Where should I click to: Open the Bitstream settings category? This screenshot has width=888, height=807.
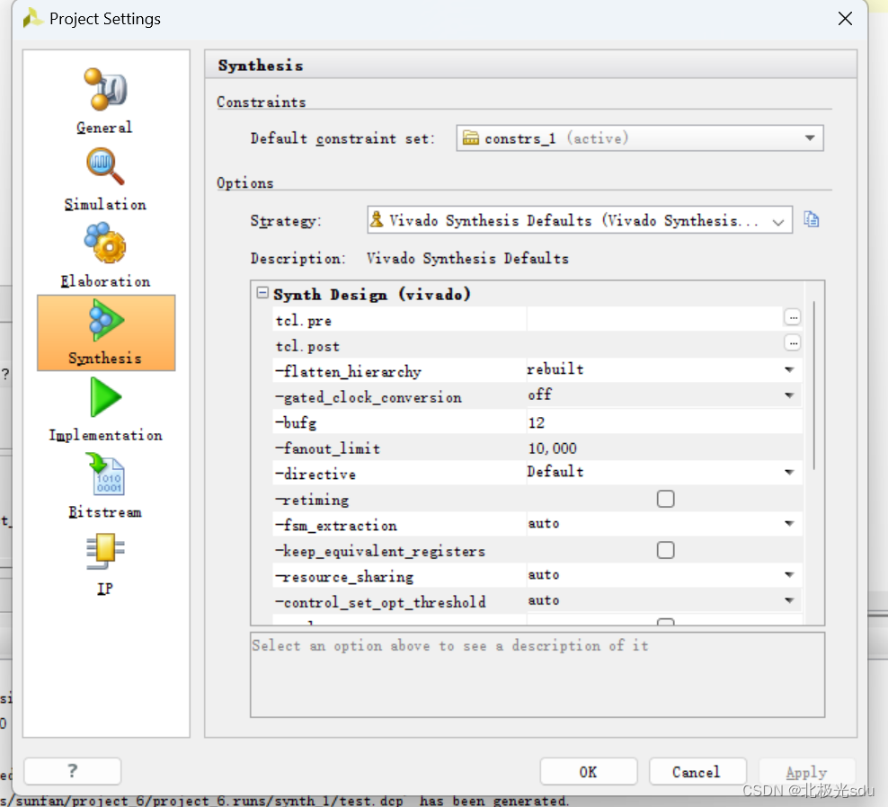105,486
